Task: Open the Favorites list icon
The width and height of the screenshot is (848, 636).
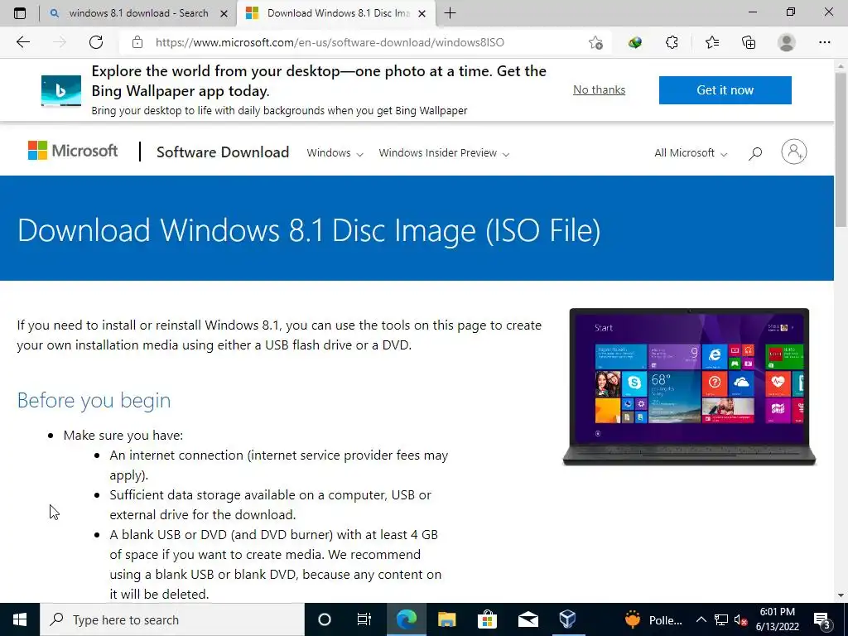Action: (x=711, y=42)
